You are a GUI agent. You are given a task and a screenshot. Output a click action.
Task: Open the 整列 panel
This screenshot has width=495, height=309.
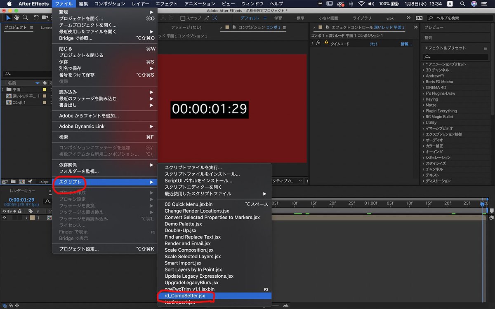tap(428, 37)
